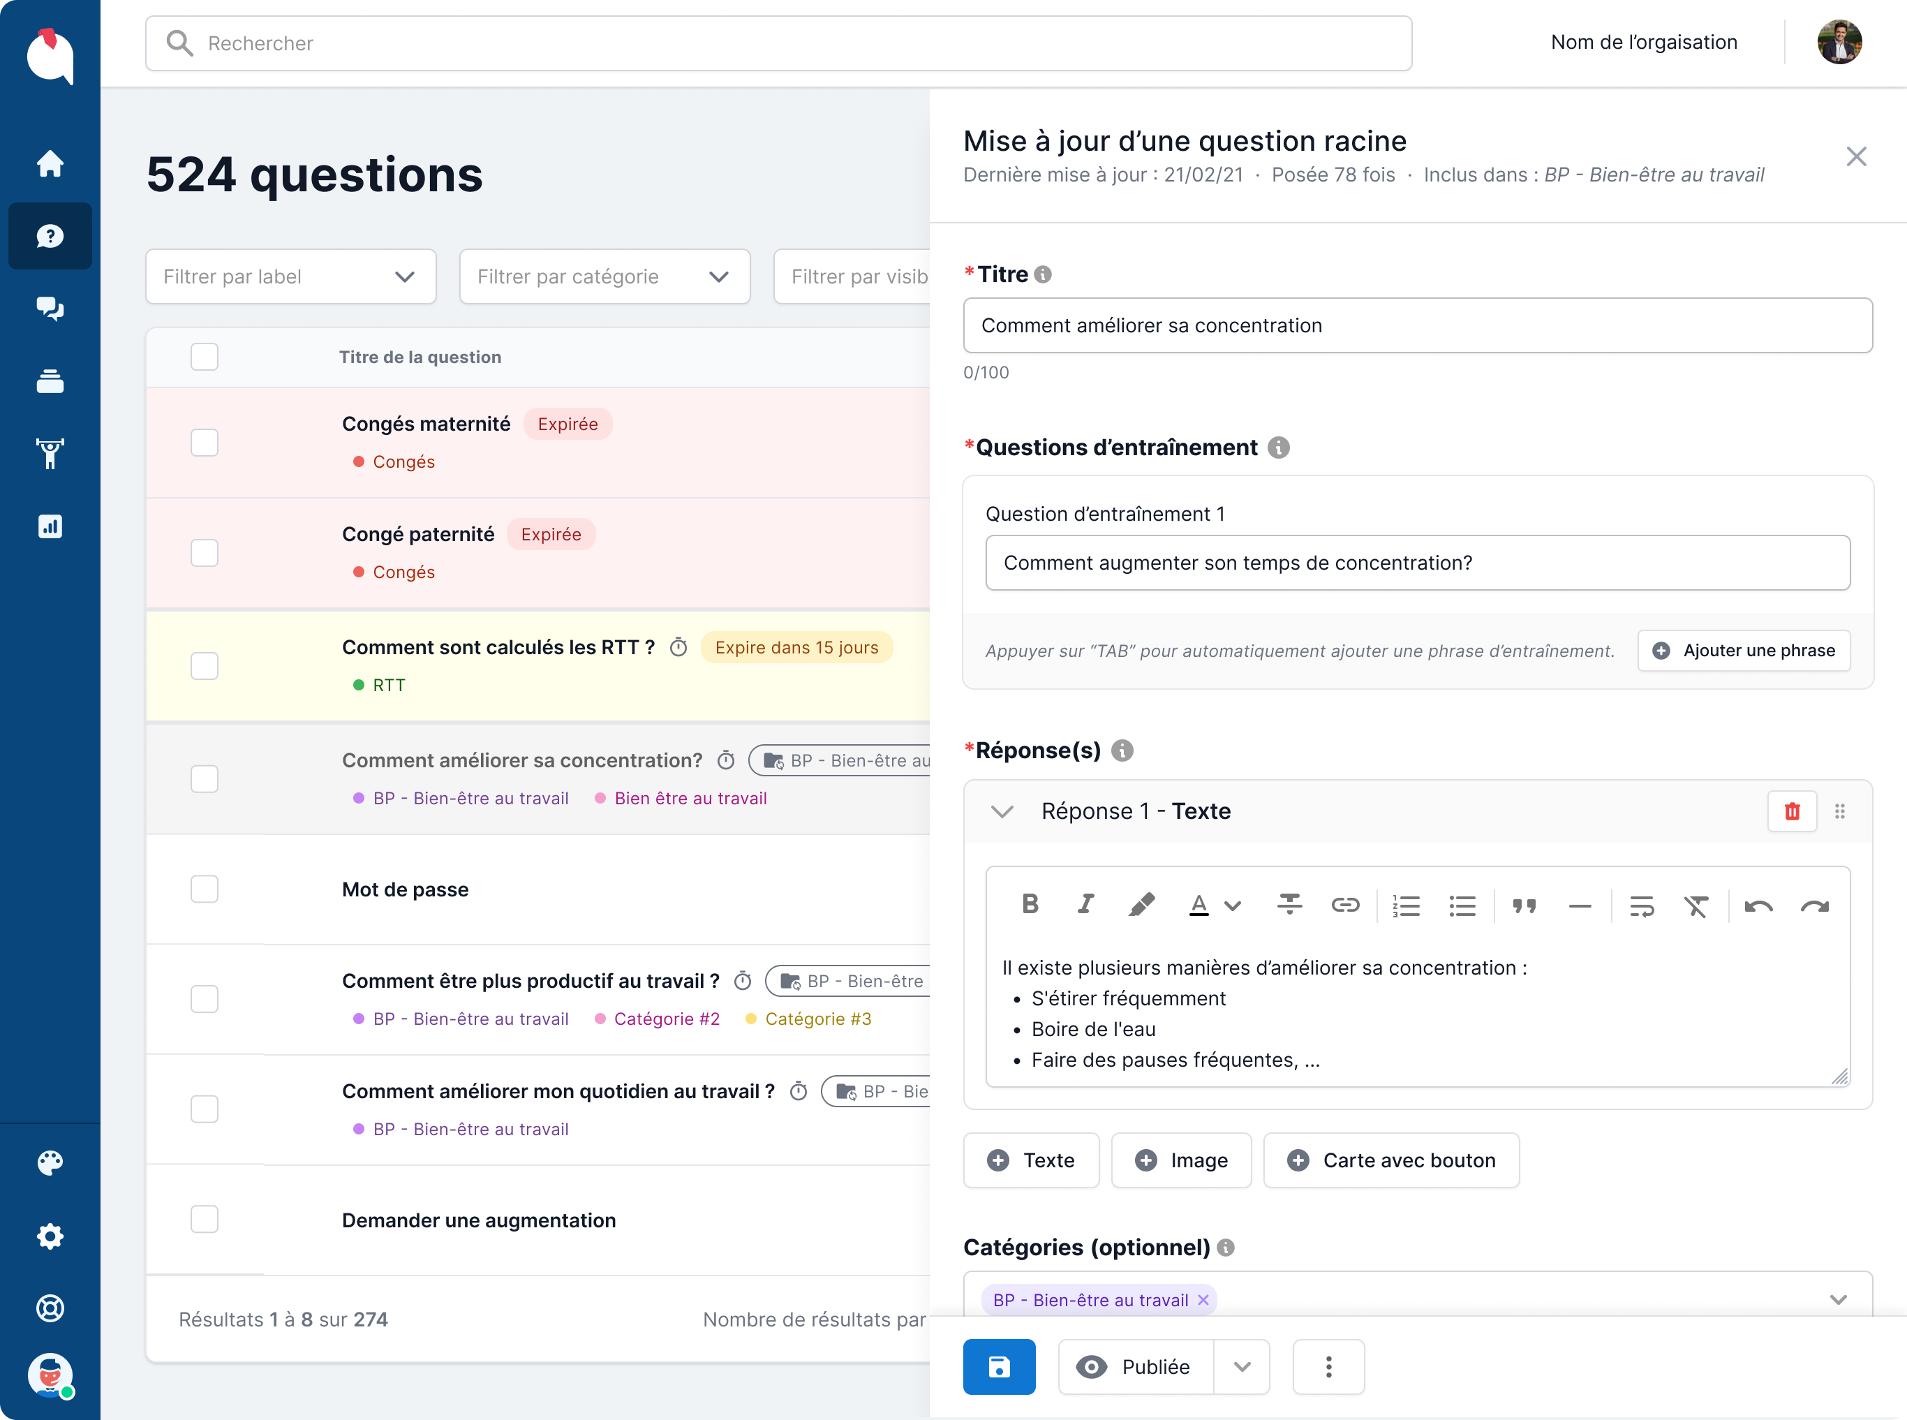Screen dimensions: 1907x1420
Task: Open the statistics chart icon in the sidebar
Action: 50,526
